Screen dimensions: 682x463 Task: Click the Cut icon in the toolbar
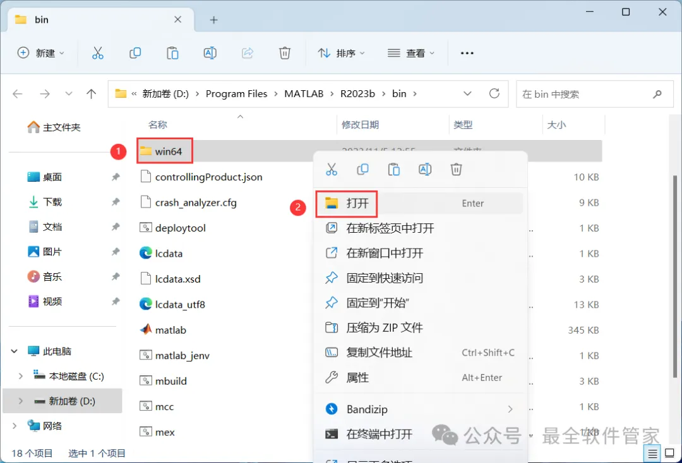tap(98, 53)
